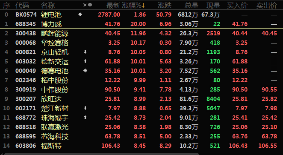Select the 福斯特 stock row

point(141,146)
